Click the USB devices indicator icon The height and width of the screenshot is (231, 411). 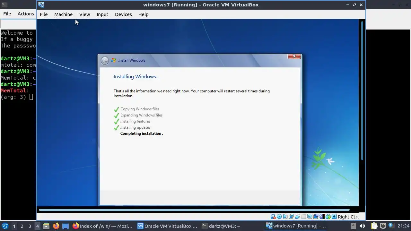point(297,217)
